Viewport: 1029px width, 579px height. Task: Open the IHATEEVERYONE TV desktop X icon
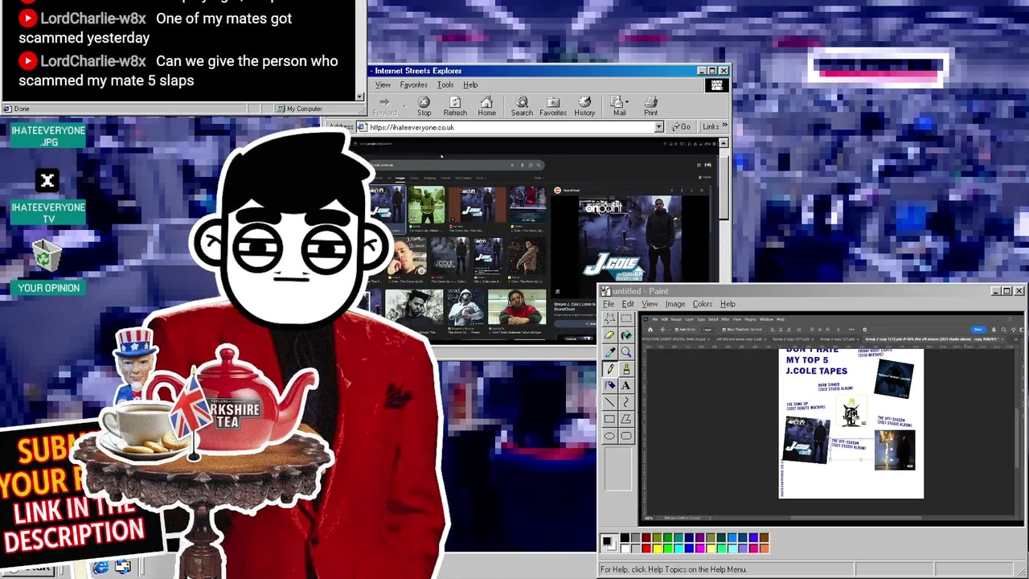(x=47, y=181)
